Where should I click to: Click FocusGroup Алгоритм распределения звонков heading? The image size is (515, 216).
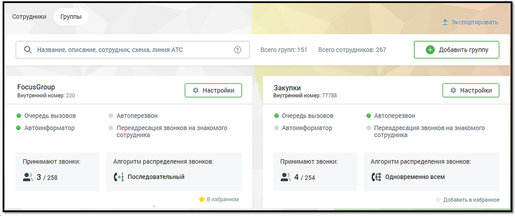164,161
